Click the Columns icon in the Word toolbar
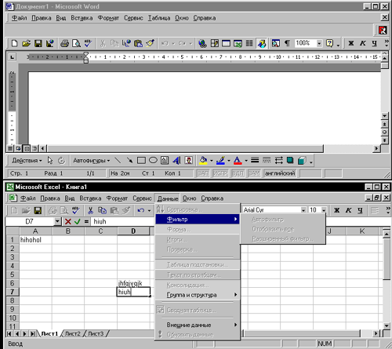Screen dimensions: 392x349 [249, 43]
